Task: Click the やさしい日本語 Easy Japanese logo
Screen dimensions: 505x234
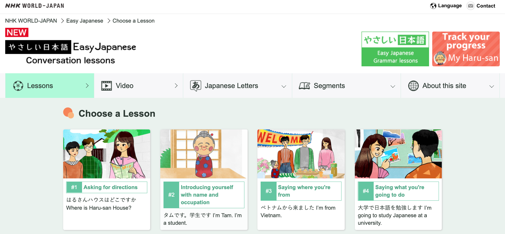Action: (x=71, y=47)
